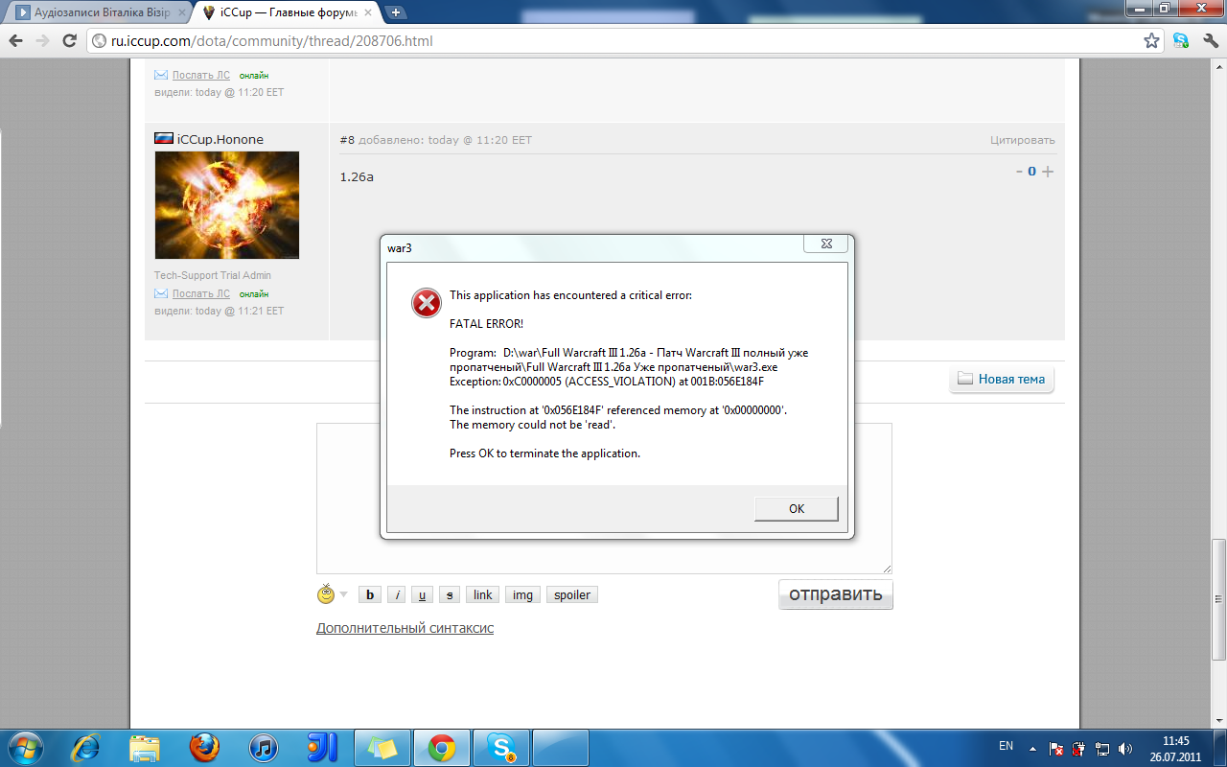Switch to Chrome in the taskbar
1227x767 pixels.
(442, 747)
